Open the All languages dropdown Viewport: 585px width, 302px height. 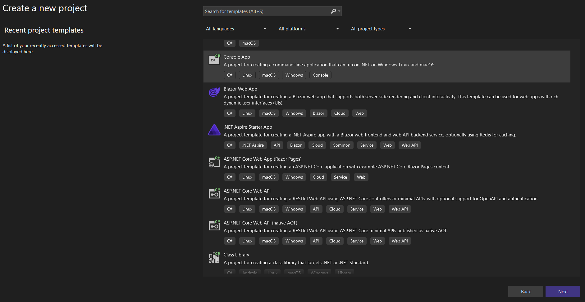click(236, 29)
